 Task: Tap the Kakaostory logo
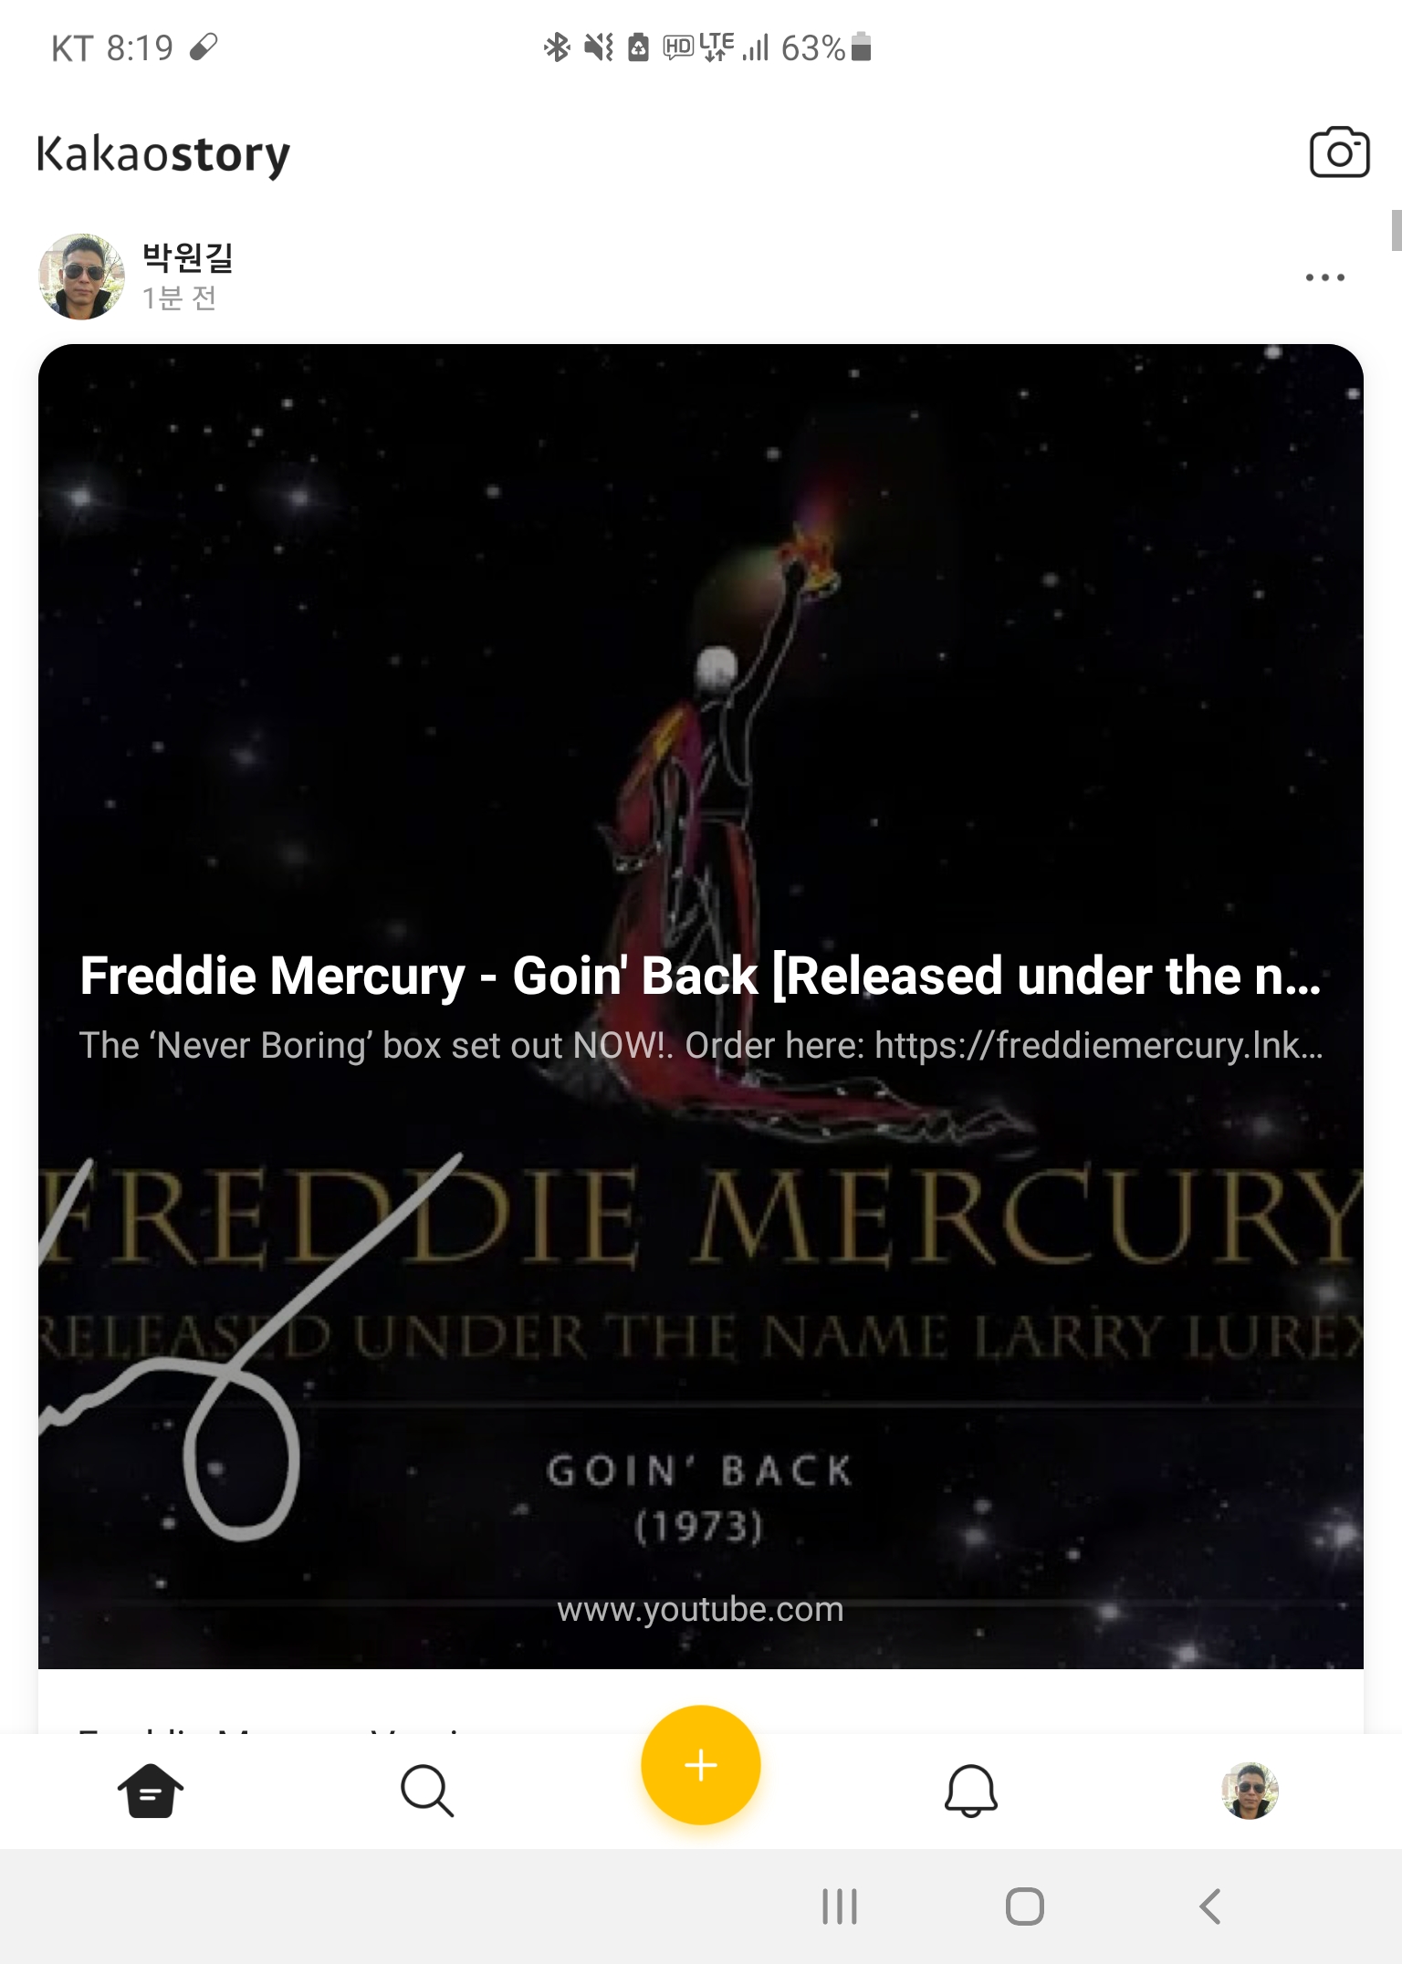click(x=163, y=153)
